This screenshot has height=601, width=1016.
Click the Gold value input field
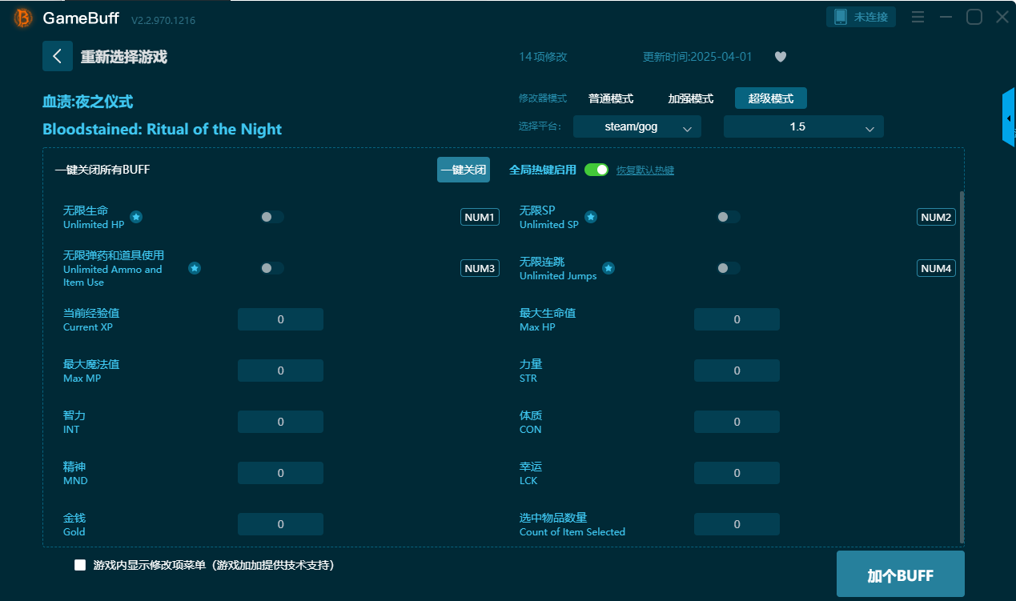[280, 524]
